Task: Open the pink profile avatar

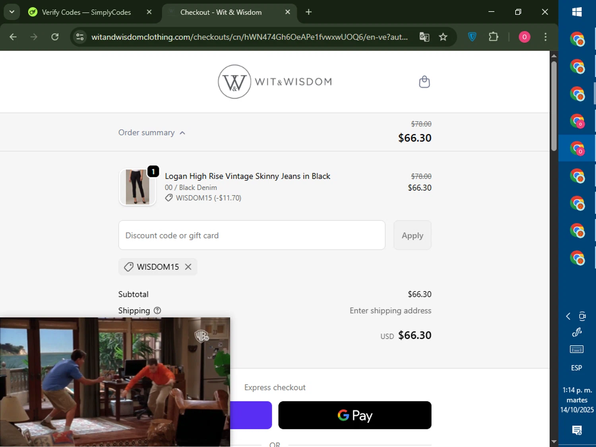Action: [524, 37]
